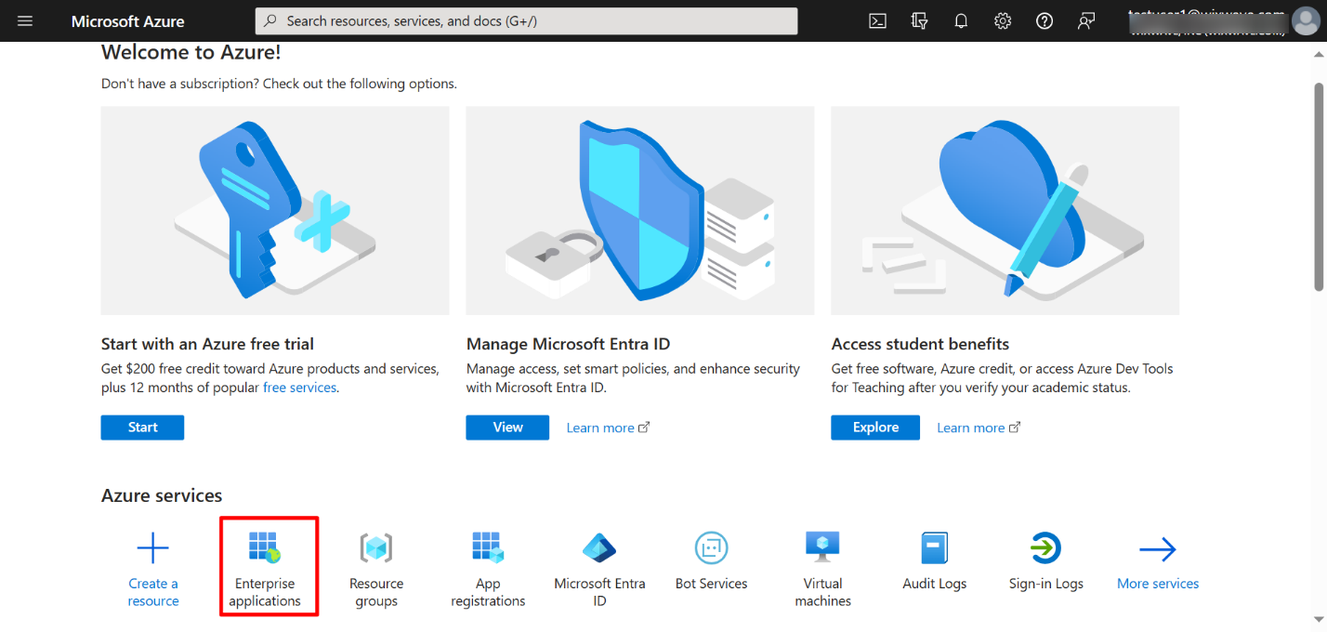The height and width of the screenshot is (632, 1327).
Task: Show notifications bell panel
Action: [961, 20]
